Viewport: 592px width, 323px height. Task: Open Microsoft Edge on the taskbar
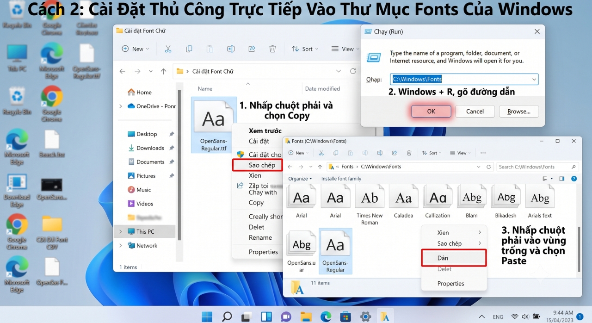click(326, 317)
